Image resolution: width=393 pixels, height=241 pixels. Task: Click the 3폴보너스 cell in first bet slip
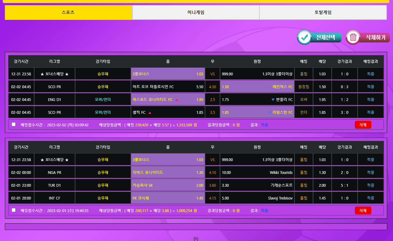pos(168,74)
